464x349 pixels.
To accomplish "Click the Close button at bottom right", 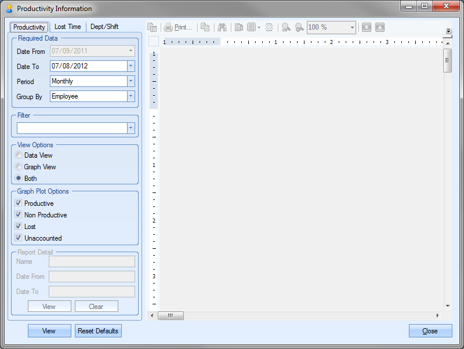I will [430, 331].
